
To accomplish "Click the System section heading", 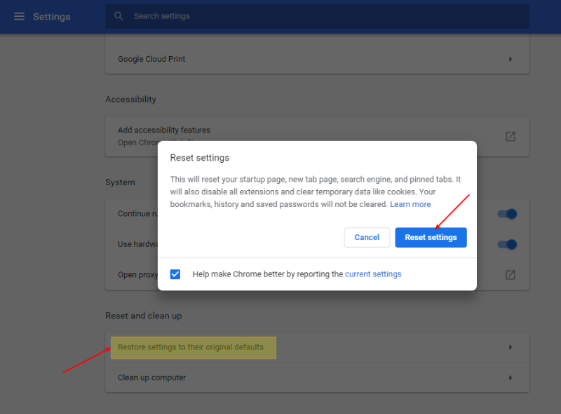I will pyautogui.click(x=120, y=182).
